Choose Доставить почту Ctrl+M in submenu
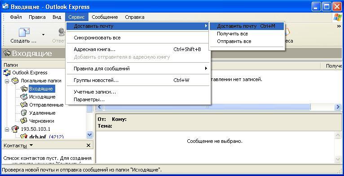 point(247,26)
